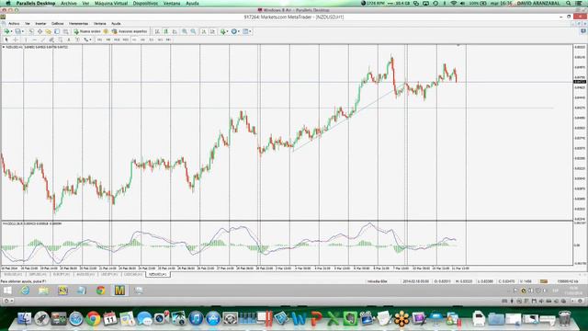The width and height of the screenshot is (588, 331).
Task: Switch chart to Bar Chart type
Action: [157, 31]
